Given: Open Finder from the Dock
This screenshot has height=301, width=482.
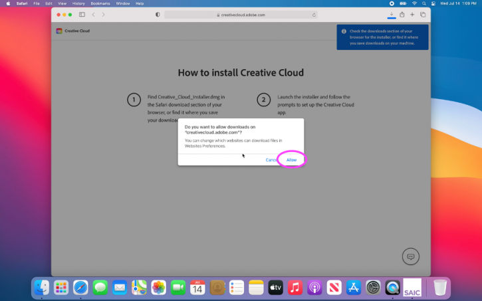Looking at the screenshot, I should coord(42,288).
